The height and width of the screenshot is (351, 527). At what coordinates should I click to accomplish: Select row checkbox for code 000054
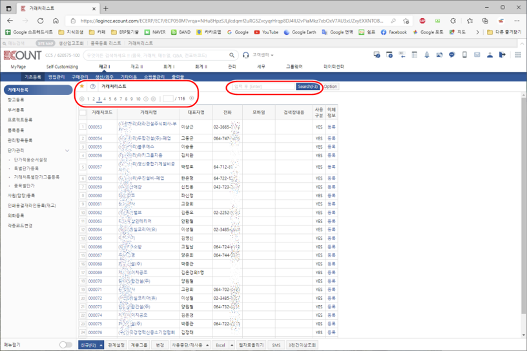click(x=83, y=138)
